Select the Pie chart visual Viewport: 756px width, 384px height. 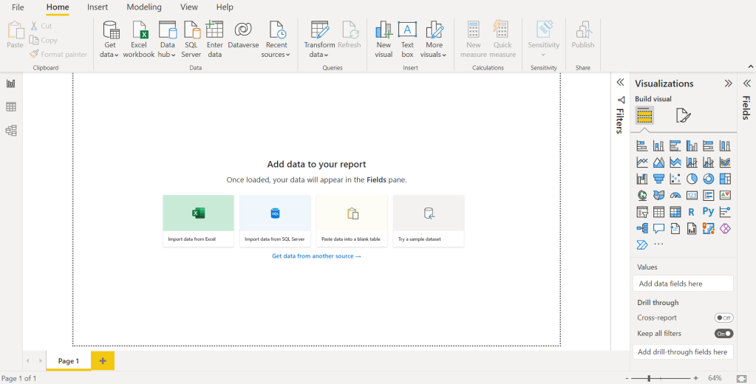tap(692, 179)
